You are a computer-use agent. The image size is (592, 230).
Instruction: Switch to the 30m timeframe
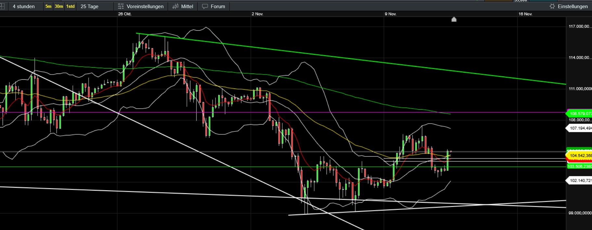[59, 7]
